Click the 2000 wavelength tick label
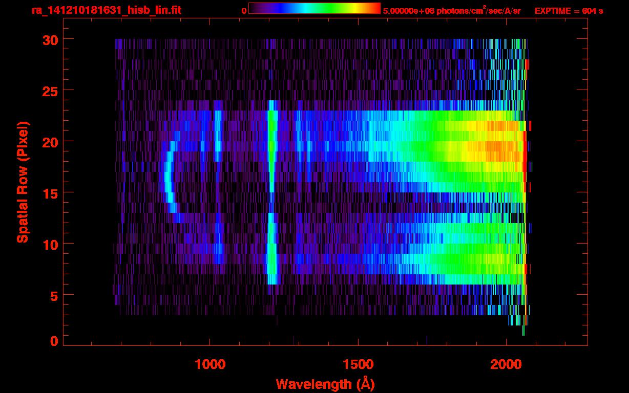The height and width of the screenshot is (393, 629). (x=506, y=364)
